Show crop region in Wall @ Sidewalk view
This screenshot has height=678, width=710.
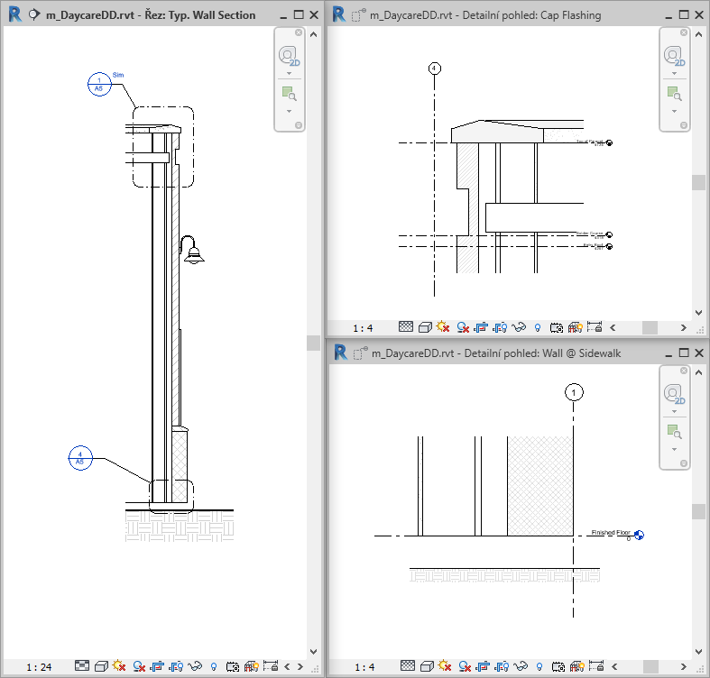point(502,666)
